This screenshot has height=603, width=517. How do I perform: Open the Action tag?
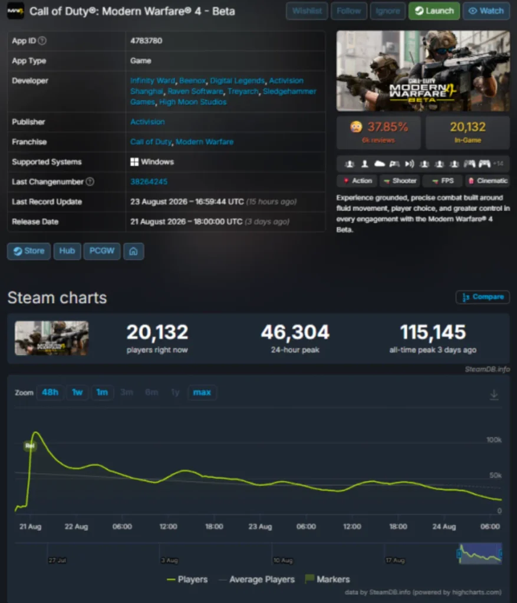357,180
